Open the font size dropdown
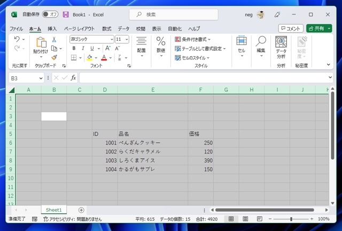 point(127,39)
